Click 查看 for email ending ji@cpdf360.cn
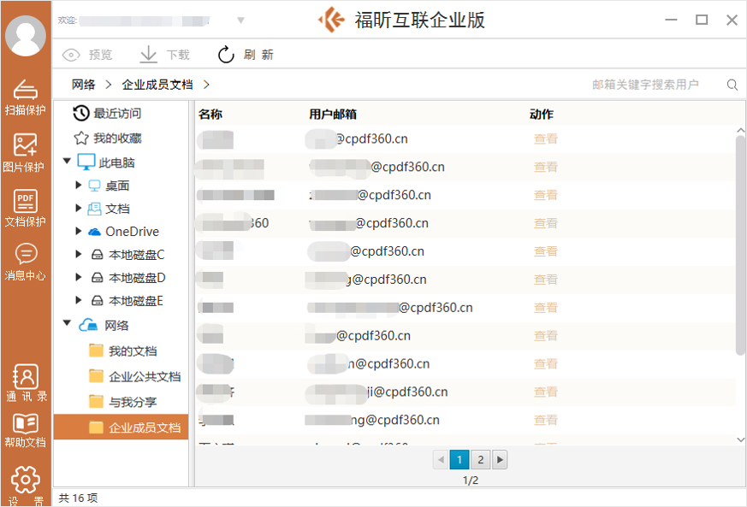 [x=545, y=392]
